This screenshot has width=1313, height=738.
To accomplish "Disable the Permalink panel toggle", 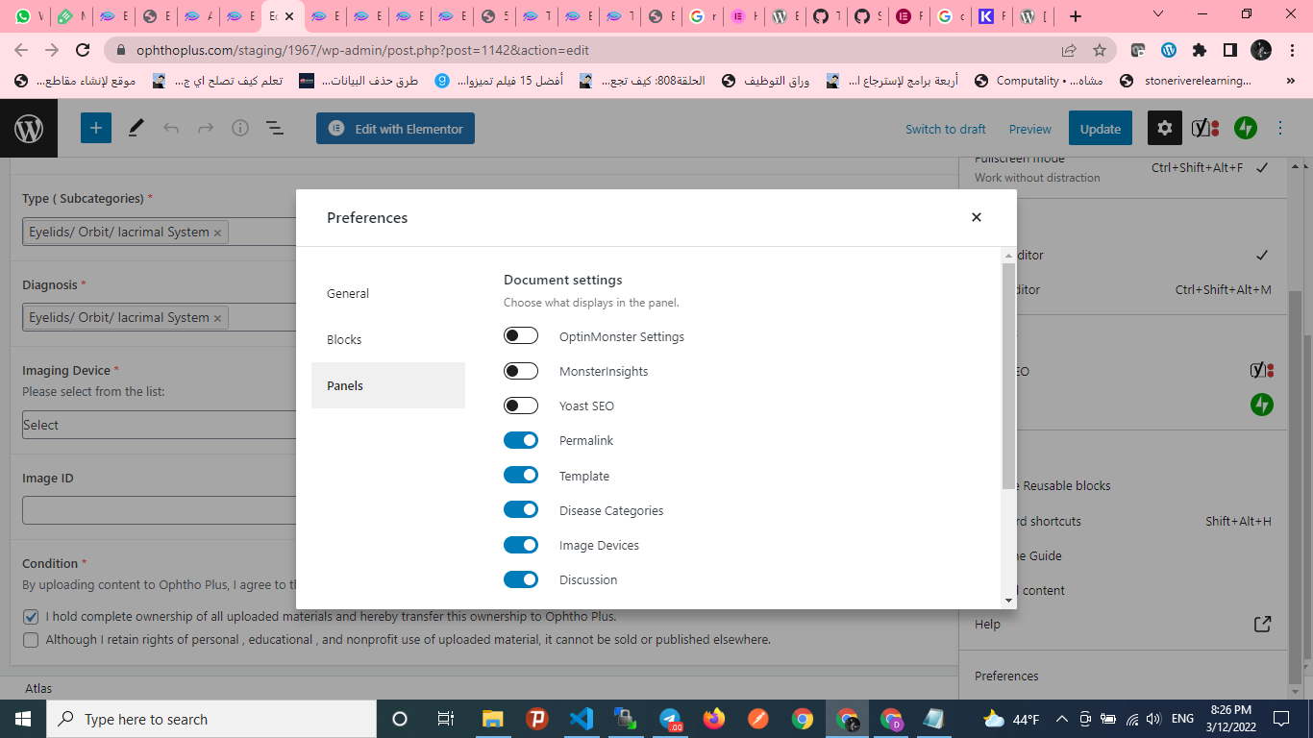I will [x=521, y=440].
